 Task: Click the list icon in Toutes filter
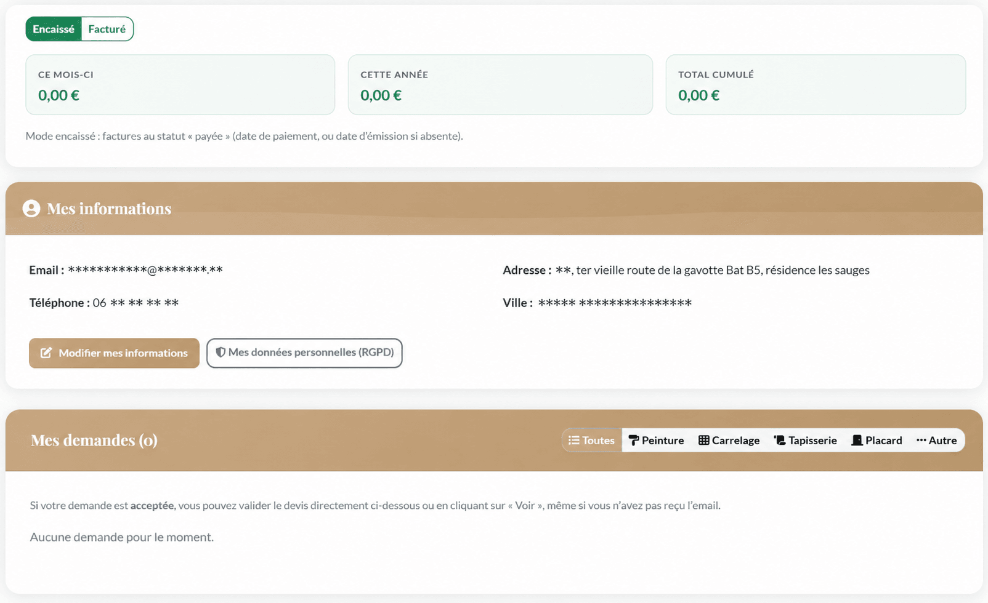pos(574,441)
